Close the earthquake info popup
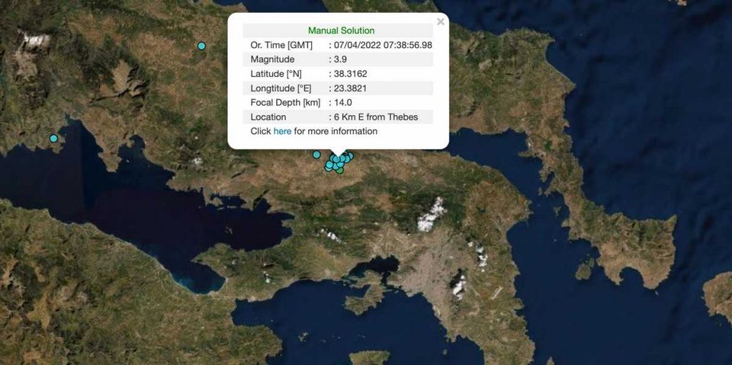Screen dimensions: 732x365 [x=440, y=22]
